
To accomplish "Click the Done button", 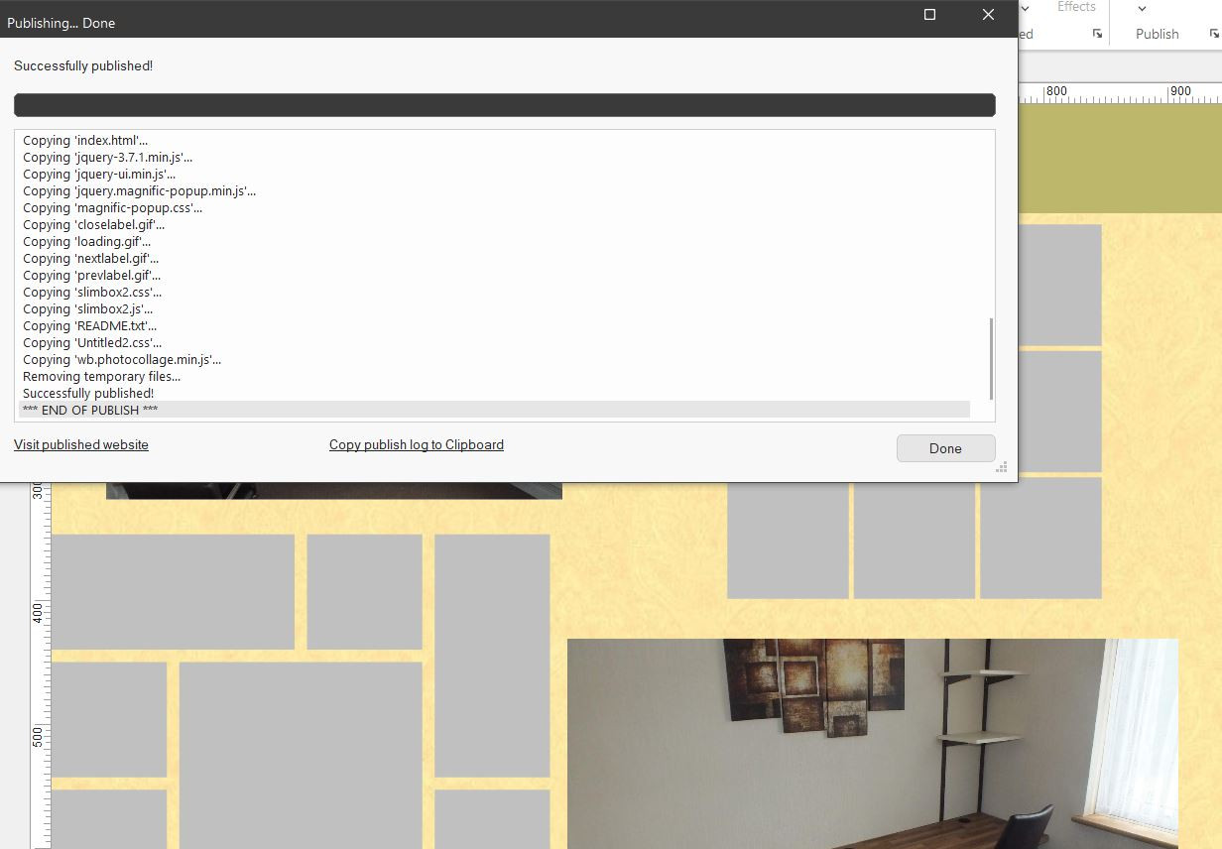I will point(945,448).
